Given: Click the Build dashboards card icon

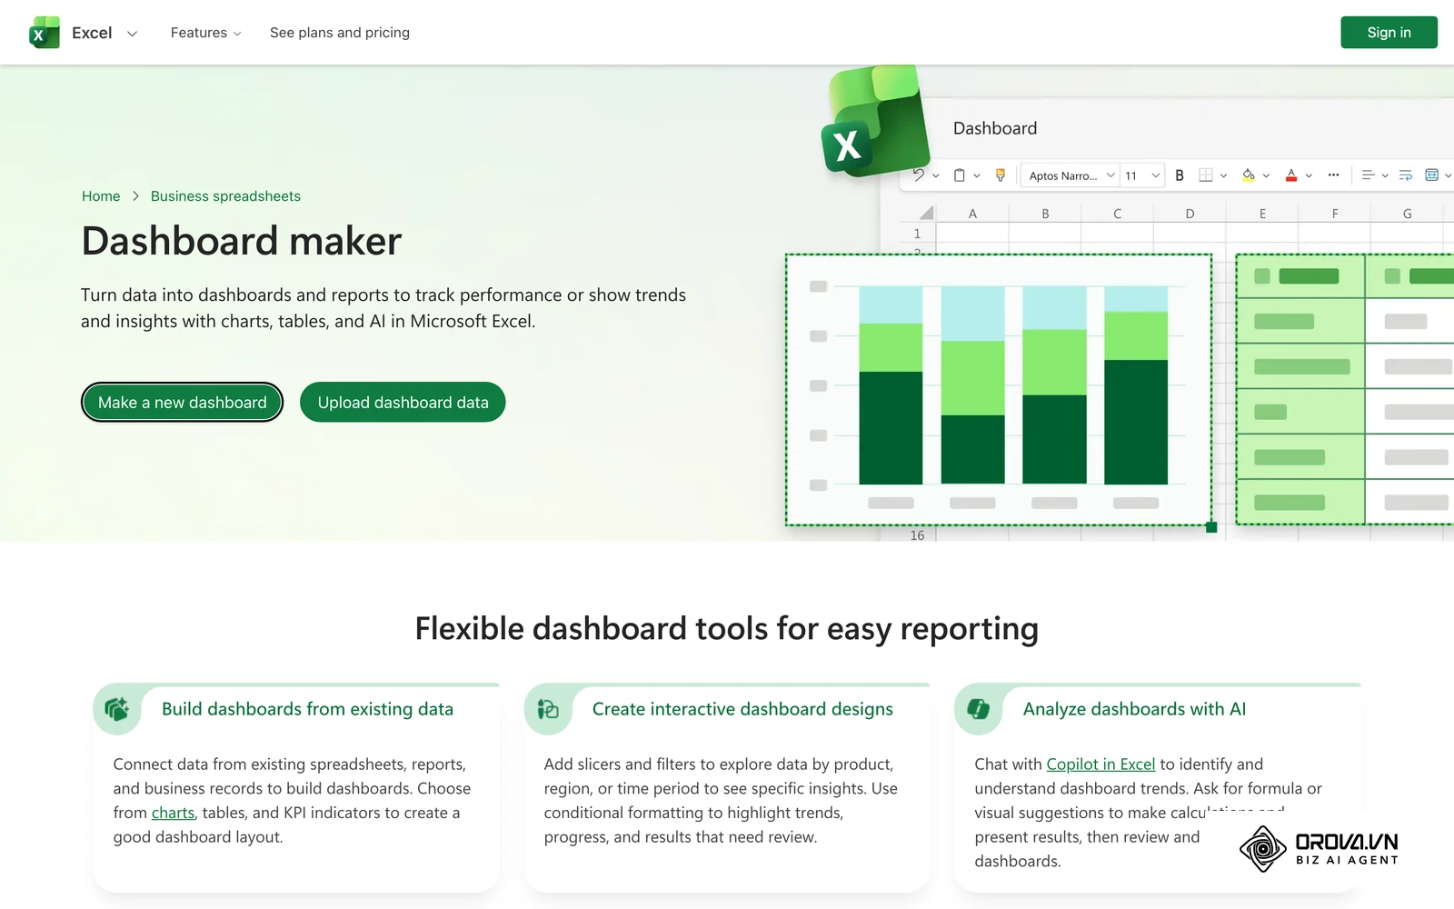Looking at the screenshot, I should click(116, 709).
